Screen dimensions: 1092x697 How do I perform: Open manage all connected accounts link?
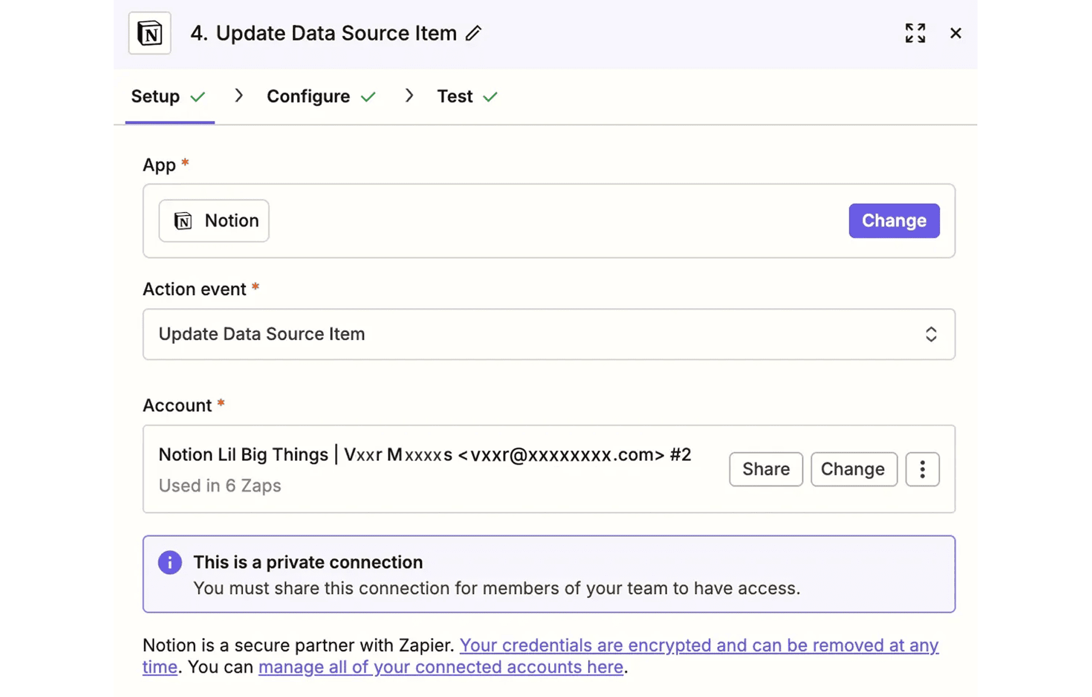click(x=441, y=667)
